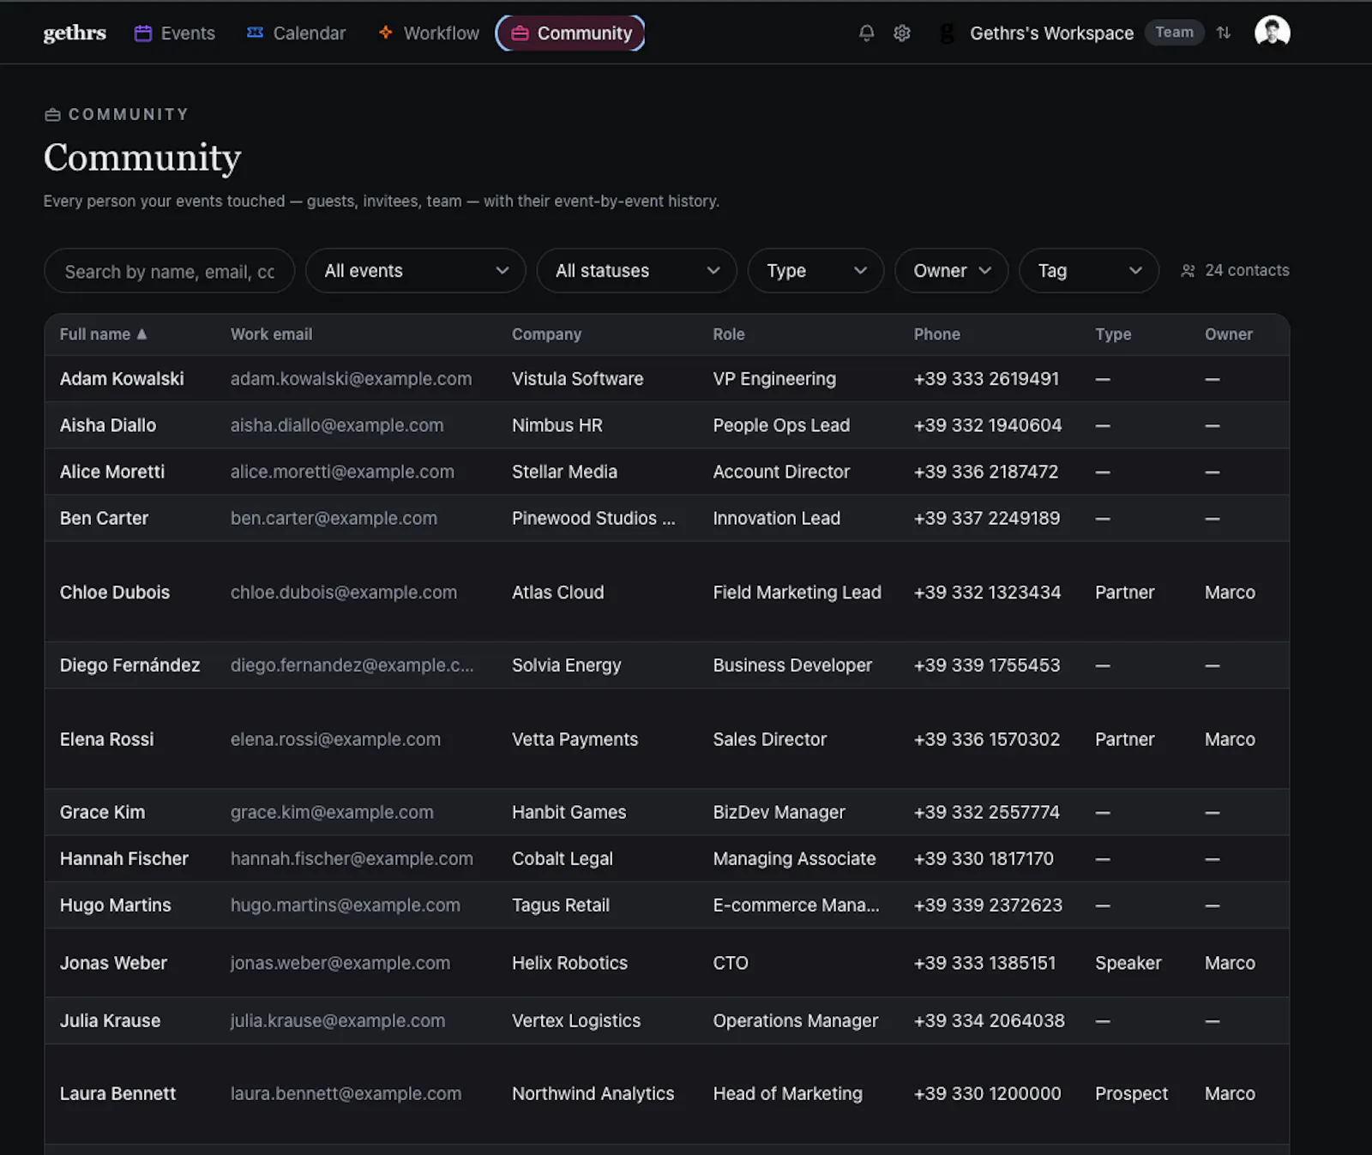Click the E-commerce Mana... role cell
Image resolution: width=1372 pixels, height=1155 pixels.
coord(796,905)
